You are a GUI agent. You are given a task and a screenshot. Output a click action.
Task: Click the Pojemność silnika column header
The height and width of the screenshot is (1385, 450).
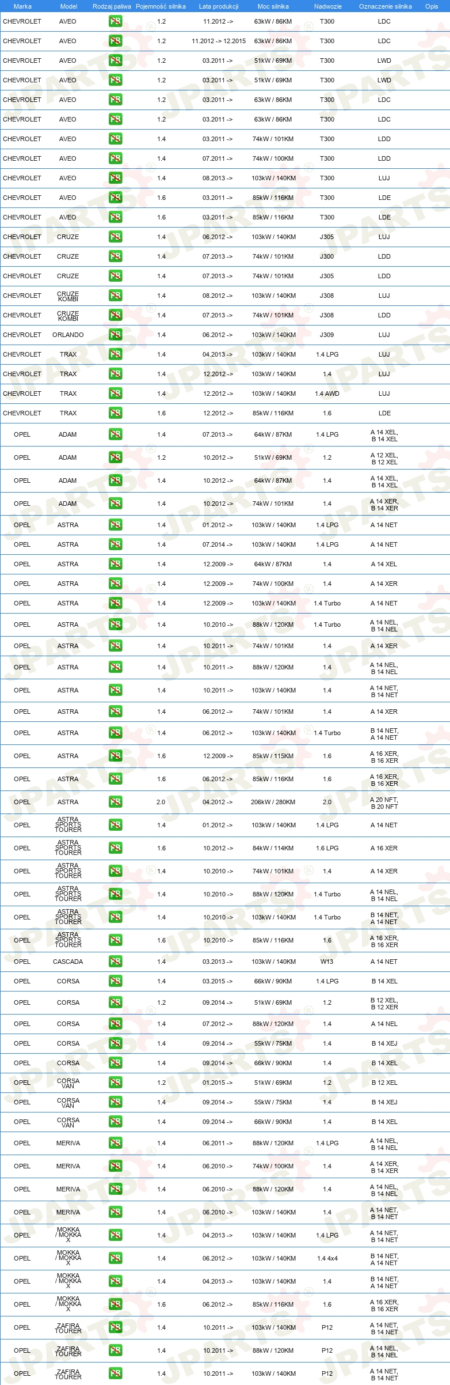pos(161,6)
